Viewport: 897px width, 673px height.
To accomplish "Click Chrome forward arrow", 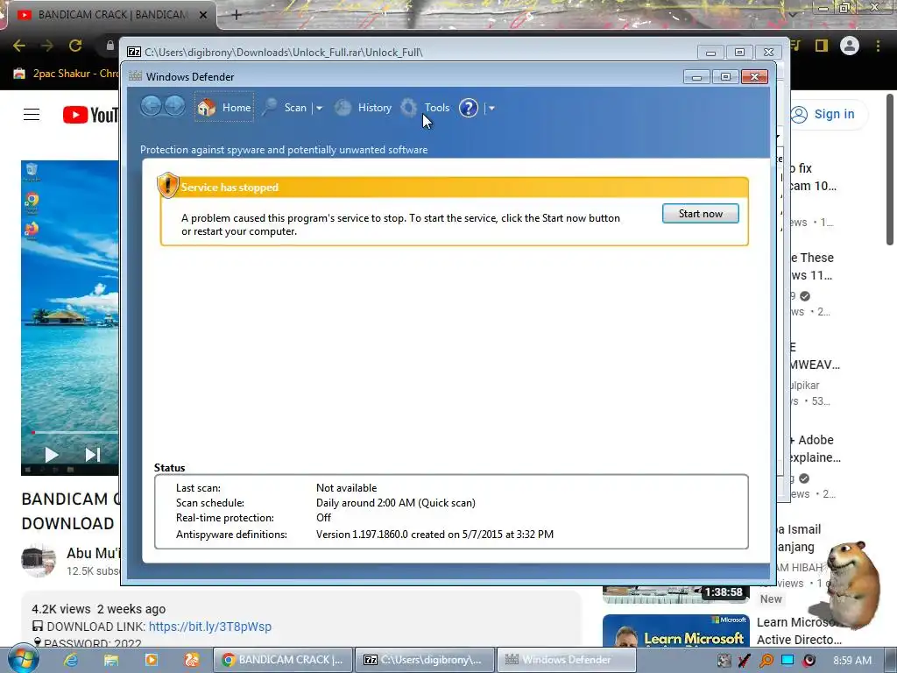I will pyautogui.click(x=47, y=46).
